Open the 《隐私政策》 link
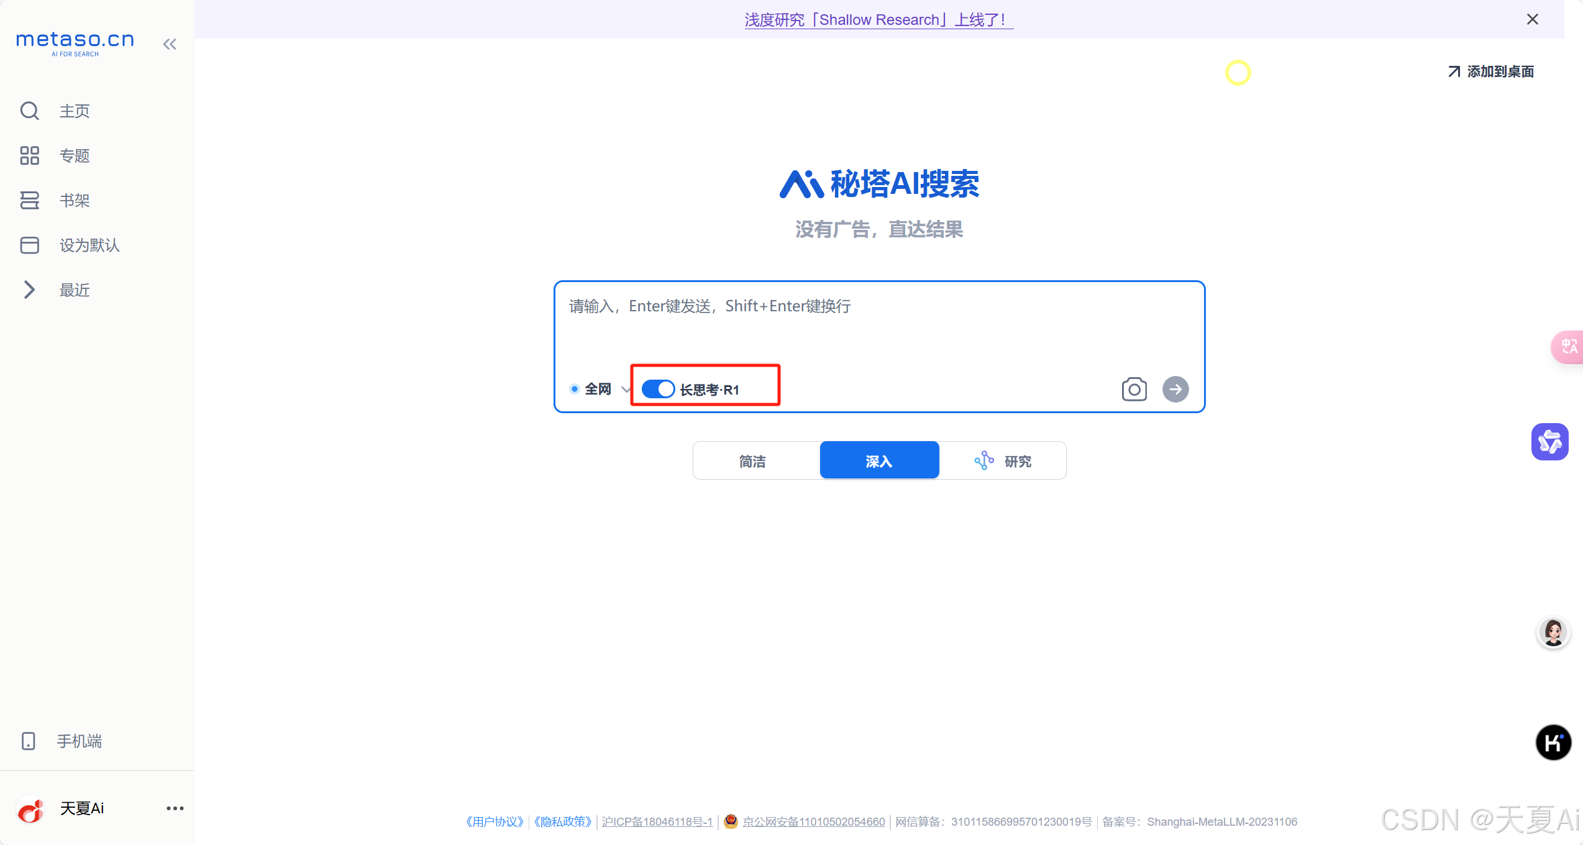 [563, 822]
